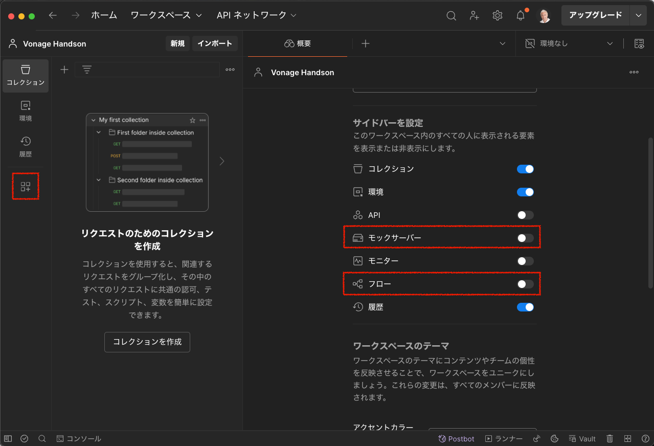Screen dimensions: 654x446
Task: Click the サイドバーを設定 heading
Action: (388, 123)
